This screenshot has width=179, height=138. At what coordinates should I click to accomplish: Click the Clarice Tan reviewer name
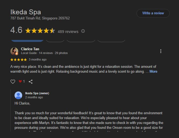click(30, 49)
